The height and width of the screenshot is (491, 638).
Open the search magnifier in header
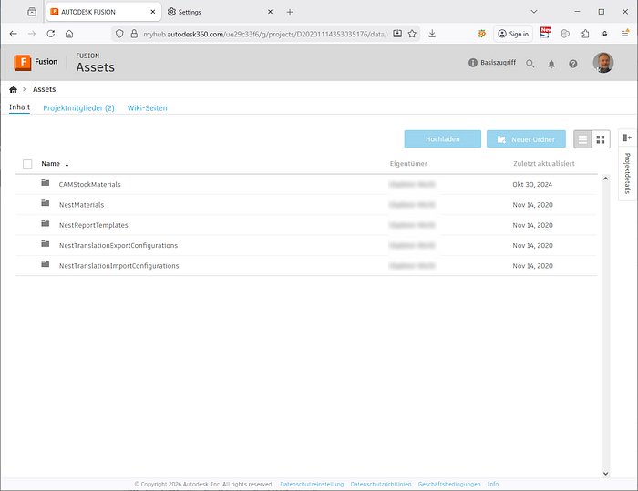(x=530, y=64)
